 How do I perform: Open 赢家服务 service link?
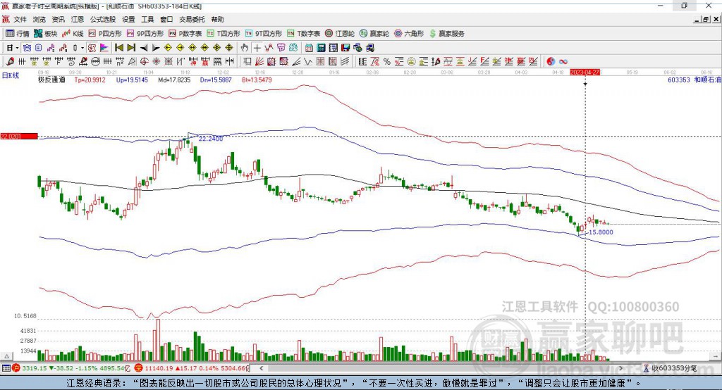coord(446,34)
